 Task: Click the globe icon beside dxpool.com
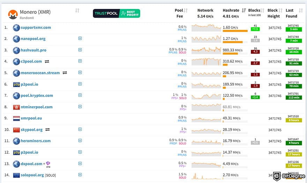click(16, 164)
